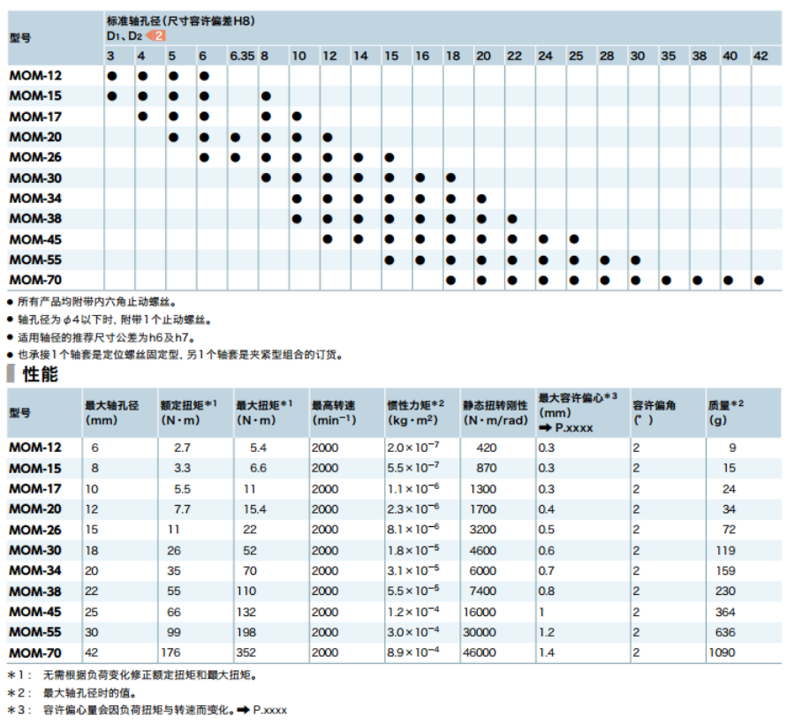Click the 35 bore diameter column header
This screenshot has width=794, height=723.
668,56
